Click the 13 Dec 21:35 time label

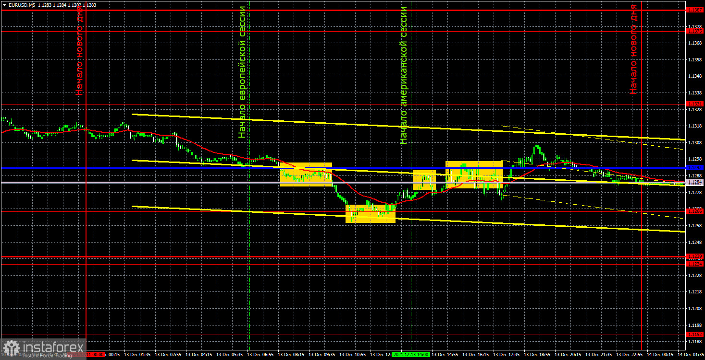point(600,355)
